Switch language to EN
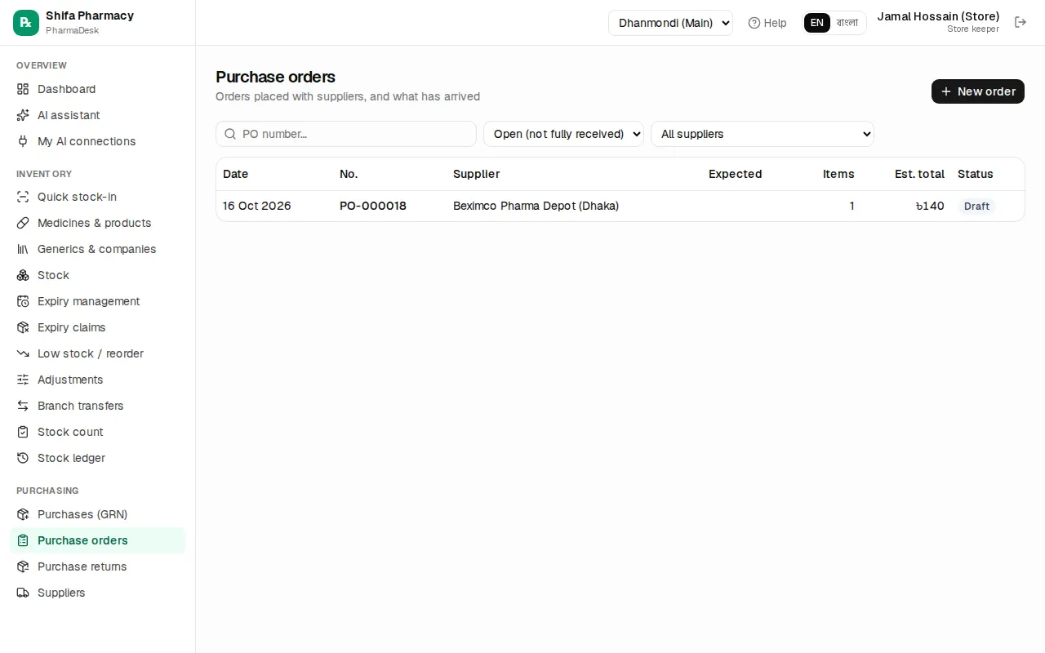Screen dimensions: 1045x653 tap(817, 23)
